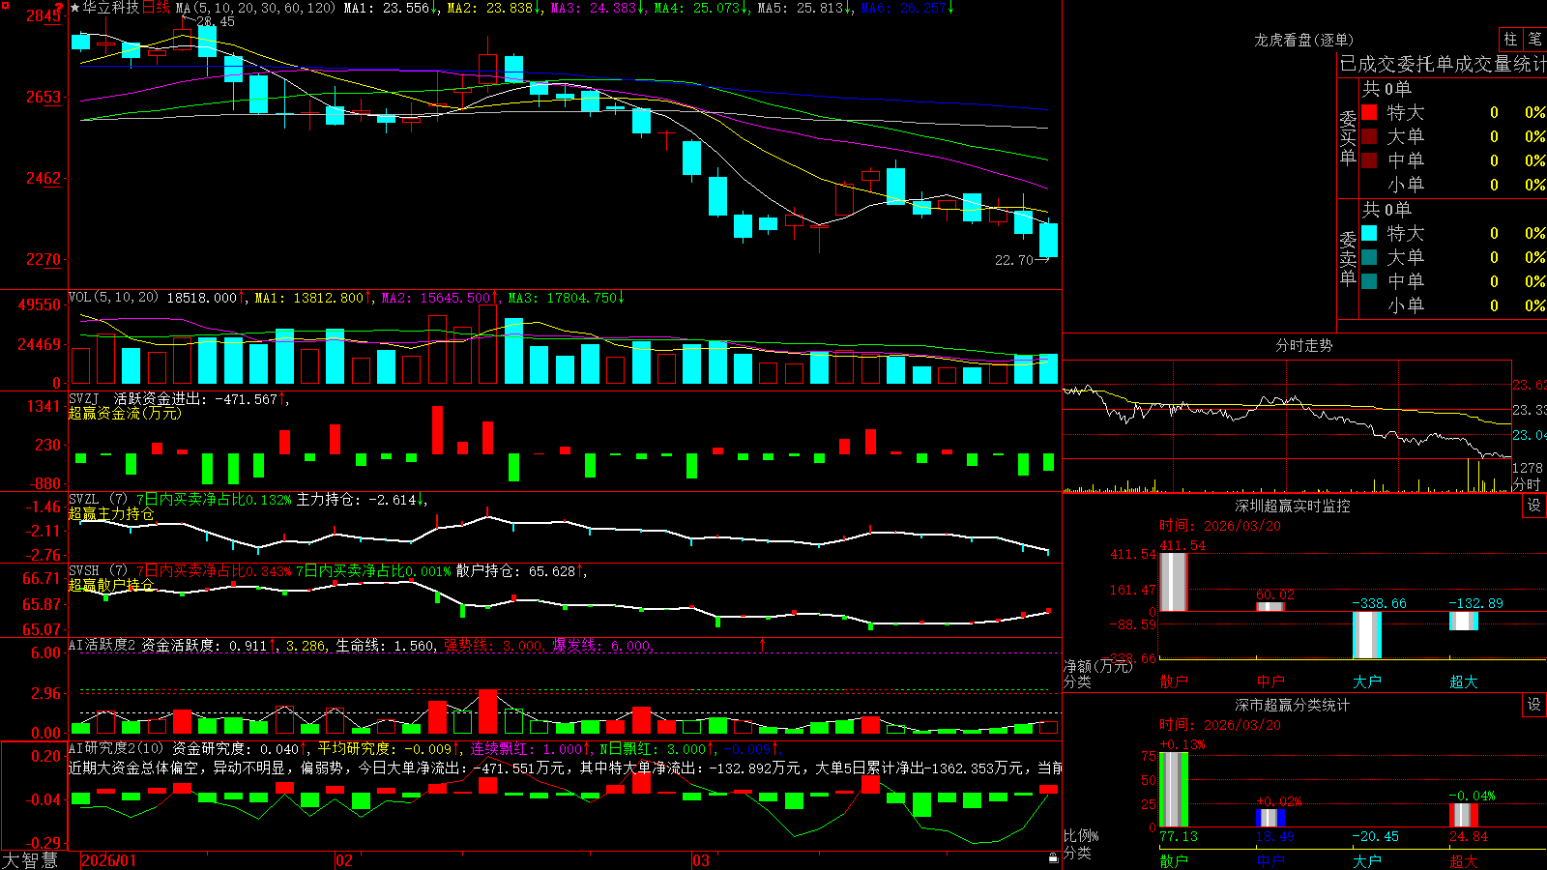Click the 分时走势 panel title
Viewport: 1547px width, 870px height.
tap(1303, 345)
